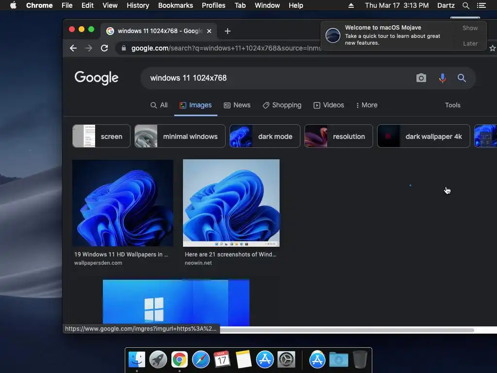This screenshot has height=373, width=497.
Task: Go to the Google logo homepage
Action: [97, 78]
